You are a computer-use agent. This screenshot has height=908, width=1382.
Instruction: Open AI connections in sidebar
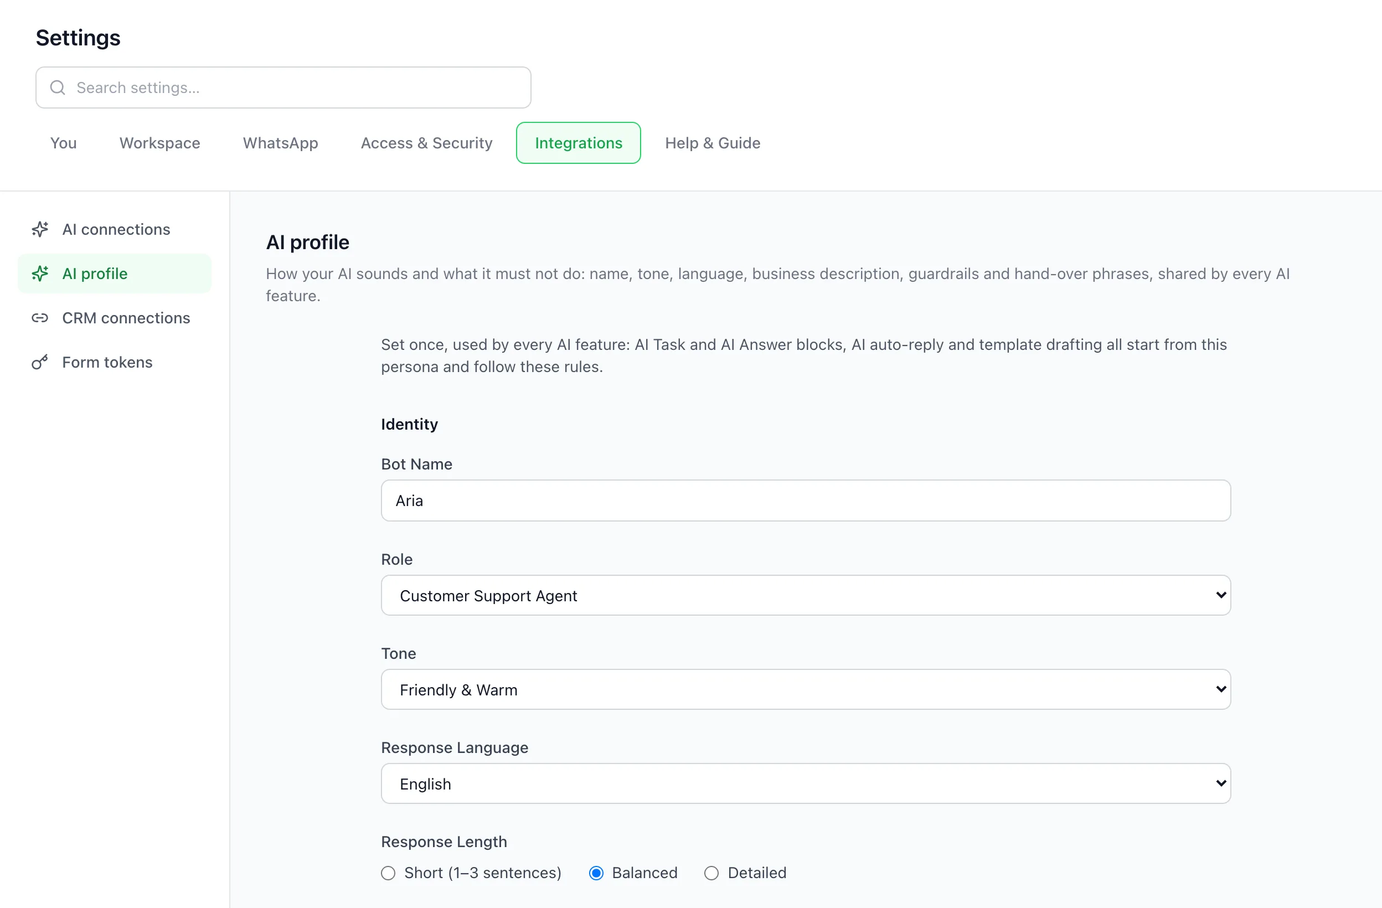pyautogui.click(x=115, y=229)
